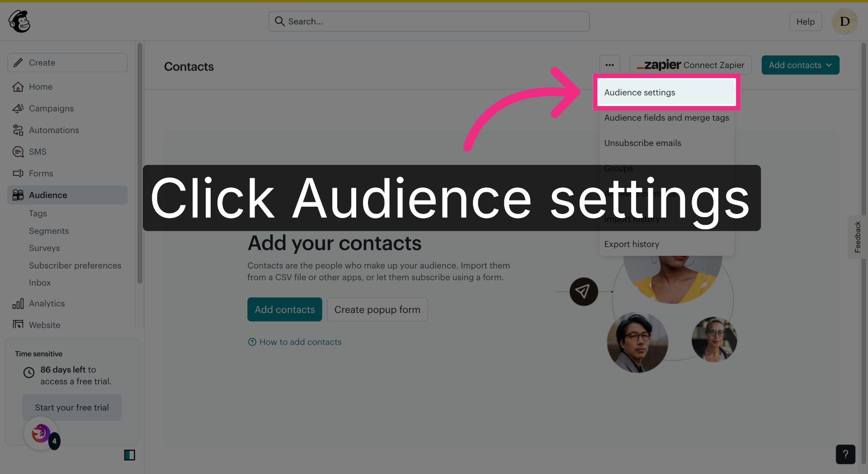The width and height of the screenshot is (868, 474).
Task: Focus the Search input field
Action: click(x=429, y=21)
